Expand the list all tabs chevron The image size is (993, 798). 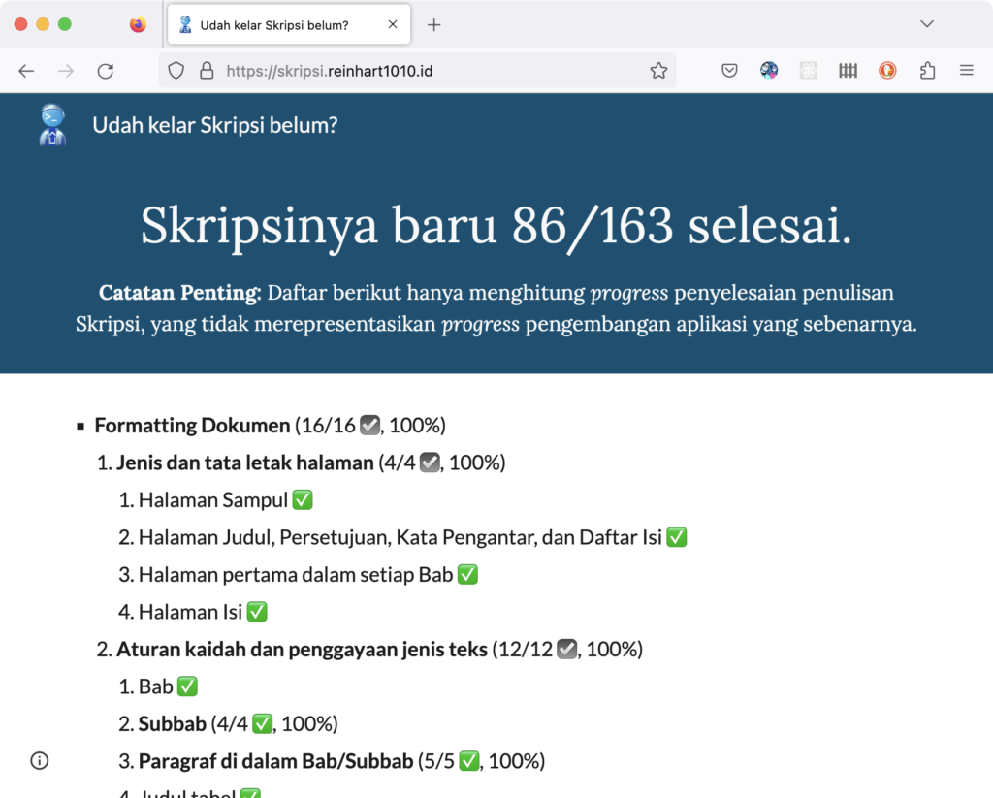926,24
